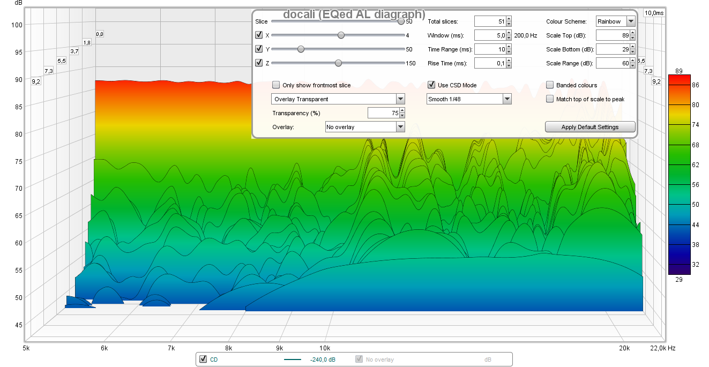The height and width of the screenshot is (367, 709).
Task: Click the Rise Time (ms) input field
Action: coord(490,63)
